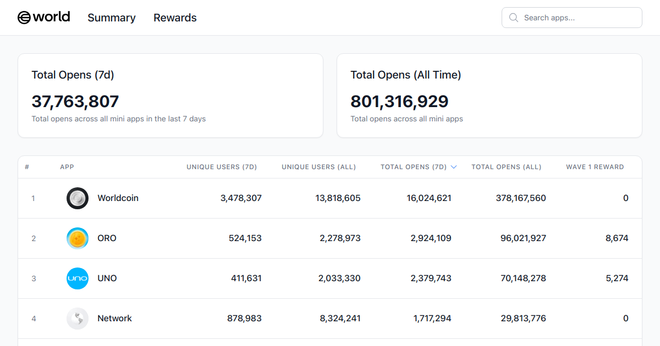Click Worldcoin's 378,167,560 value

521,198
